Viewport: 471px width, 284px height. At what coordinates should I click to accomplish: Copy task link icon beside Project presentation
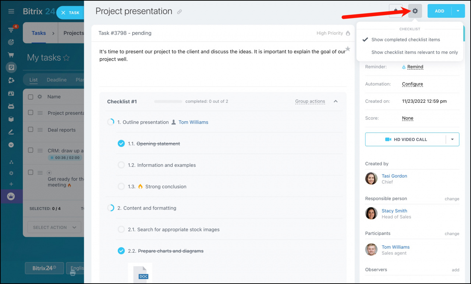click(179, 12)
